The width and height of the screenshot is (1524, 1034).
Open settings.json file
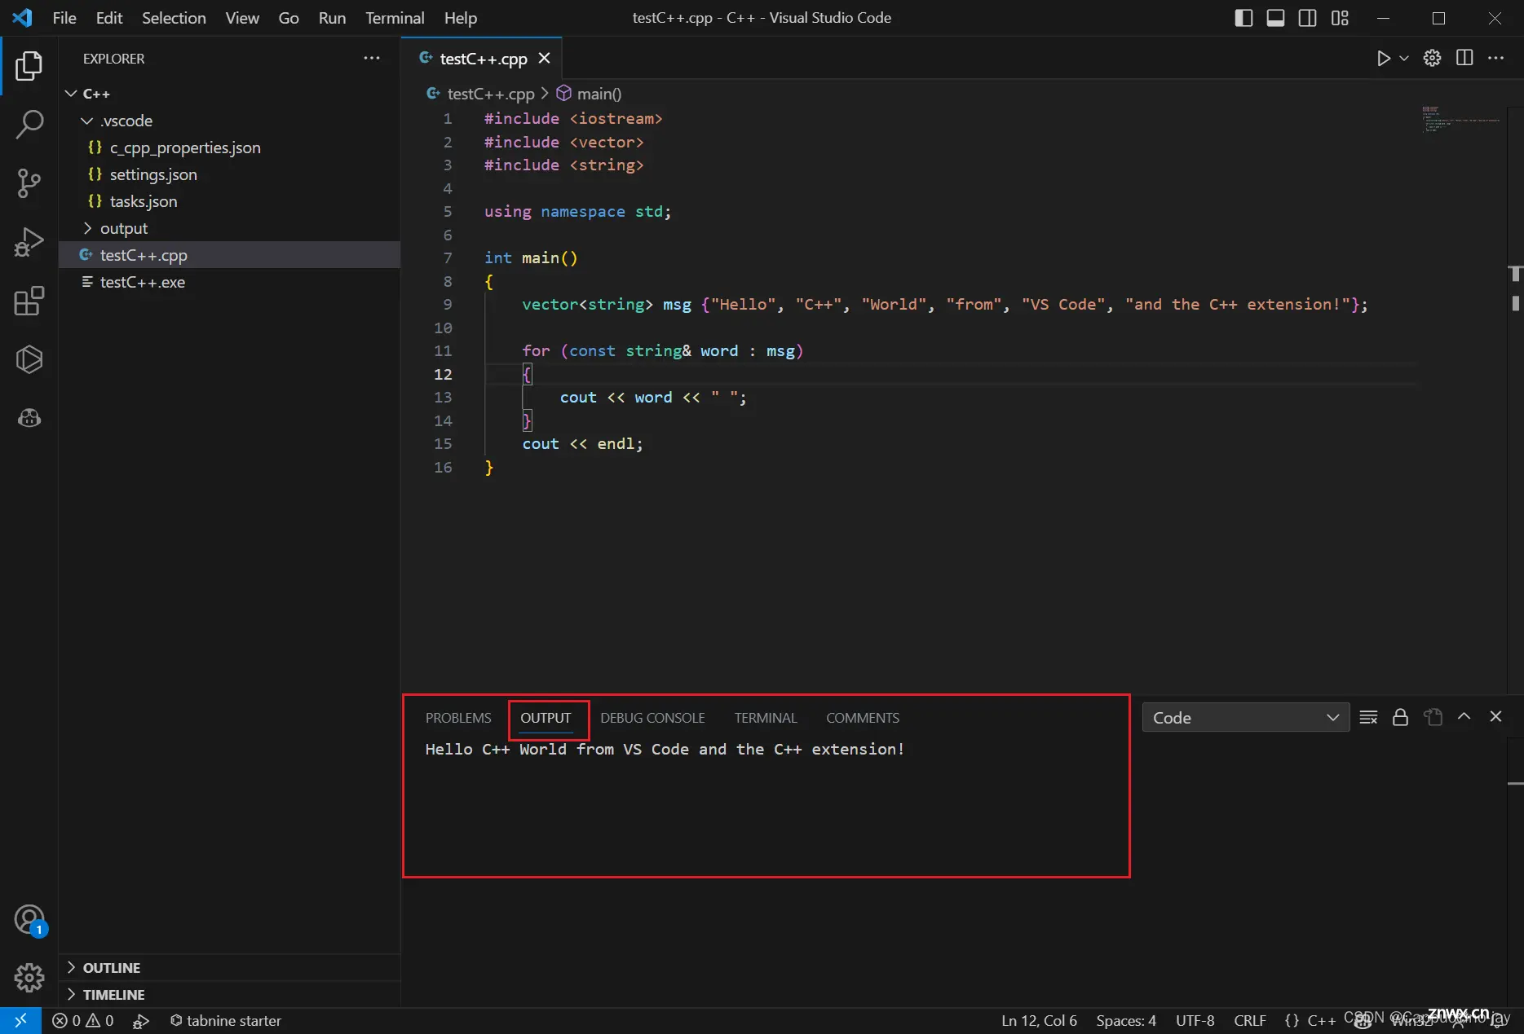point(229,174)
